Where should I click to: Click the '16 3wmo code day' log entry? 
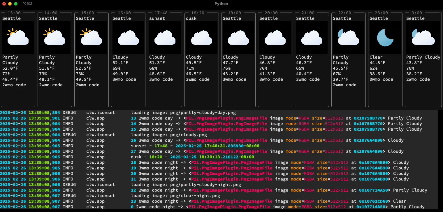[267, 140]
